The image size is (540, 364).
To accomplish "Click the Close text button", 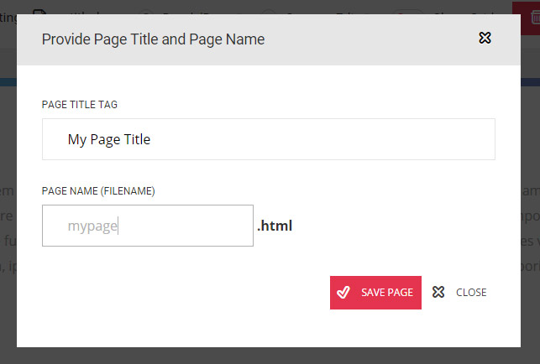I will pos(471,292).
